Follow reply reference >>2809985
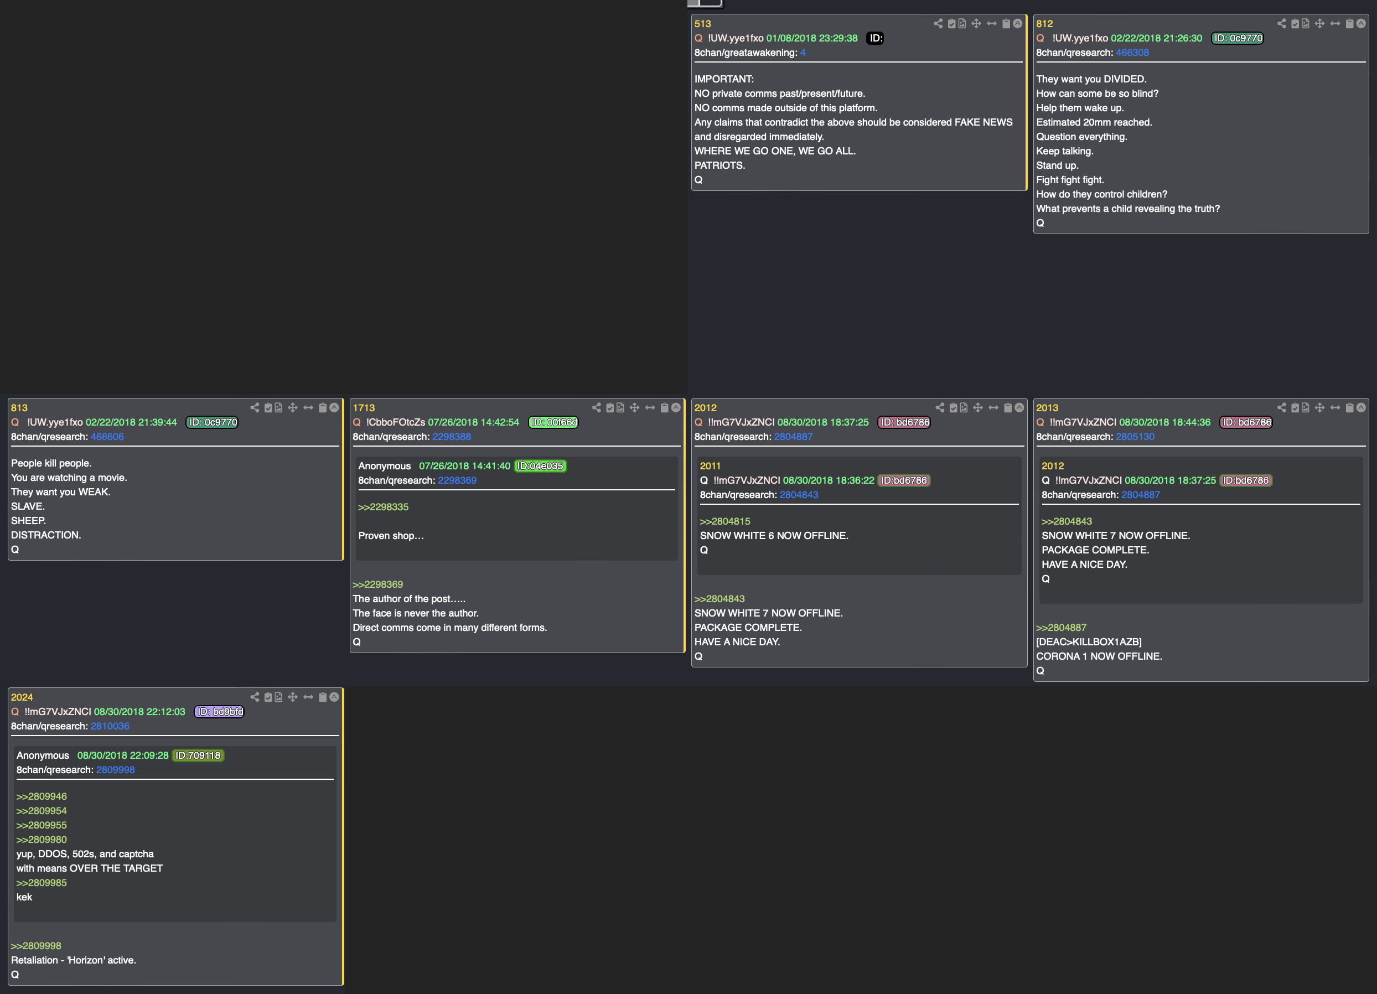Screen dimensions: 1377x994 pos(42,883)
